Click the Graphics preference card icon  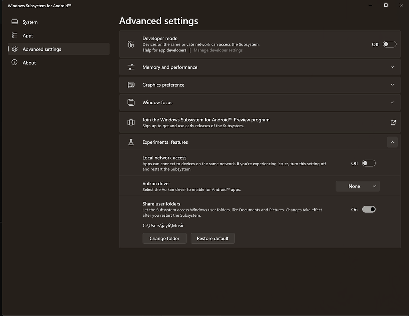pyautogui.click(x=131, y=85)
